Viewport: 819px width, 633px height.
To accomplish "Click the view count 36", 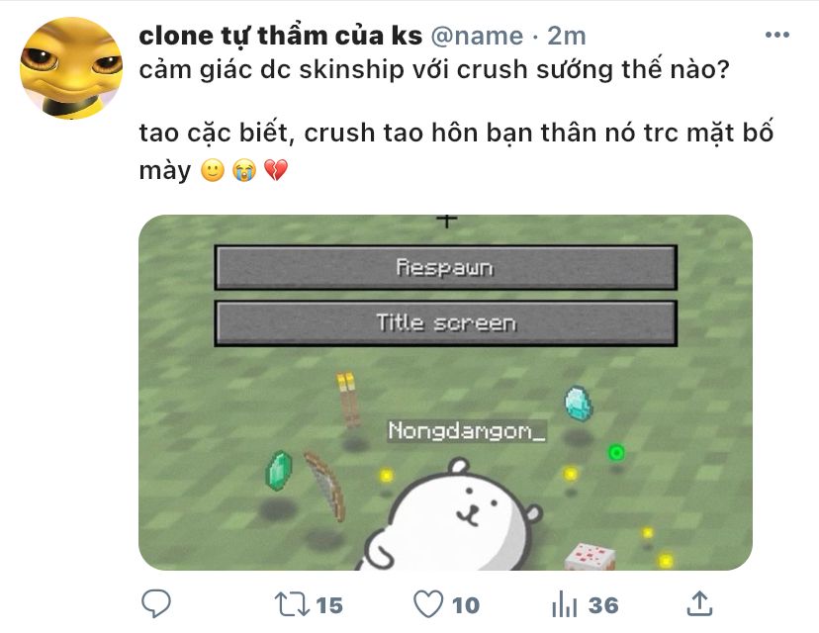I will [603, 605].
